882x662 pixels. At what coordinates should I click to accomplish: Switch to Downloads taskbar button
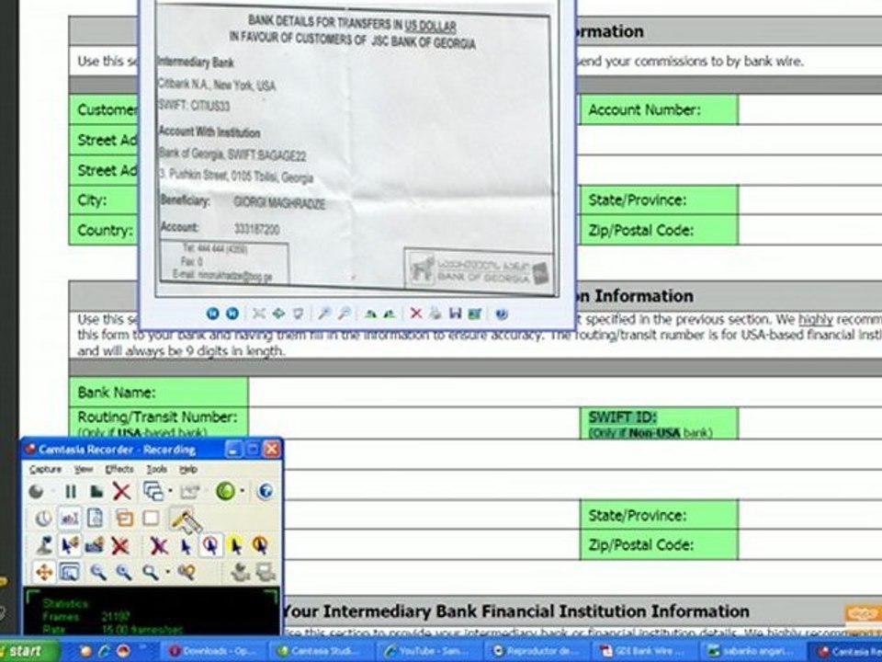click(214, 651)
